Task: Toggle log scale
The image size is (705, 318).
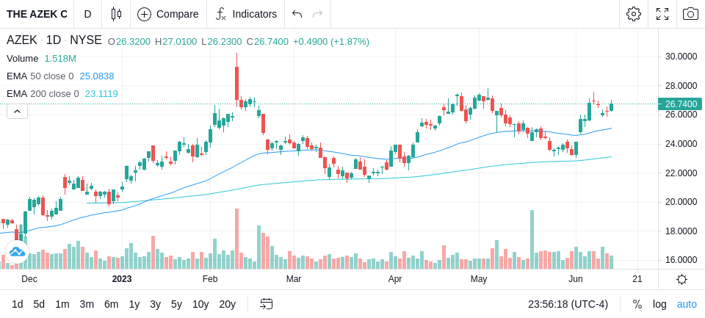Action: pyautogui.click(x=659, y=304)
